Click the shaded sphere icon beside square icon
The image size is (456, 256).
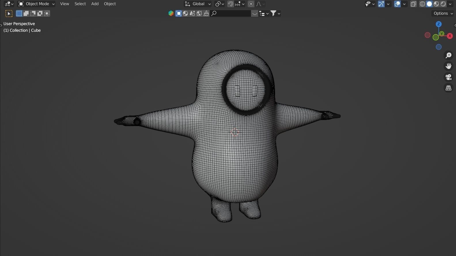186,13
